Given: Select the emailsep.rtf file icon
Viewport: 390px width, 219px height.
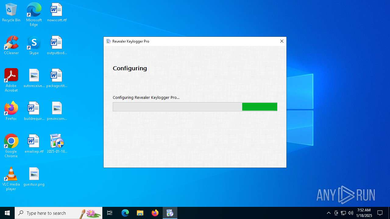Looking at the screenshot, I should 34,144.
